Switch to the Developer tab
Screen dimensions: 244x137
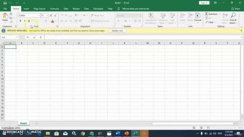tap(98, 9)
